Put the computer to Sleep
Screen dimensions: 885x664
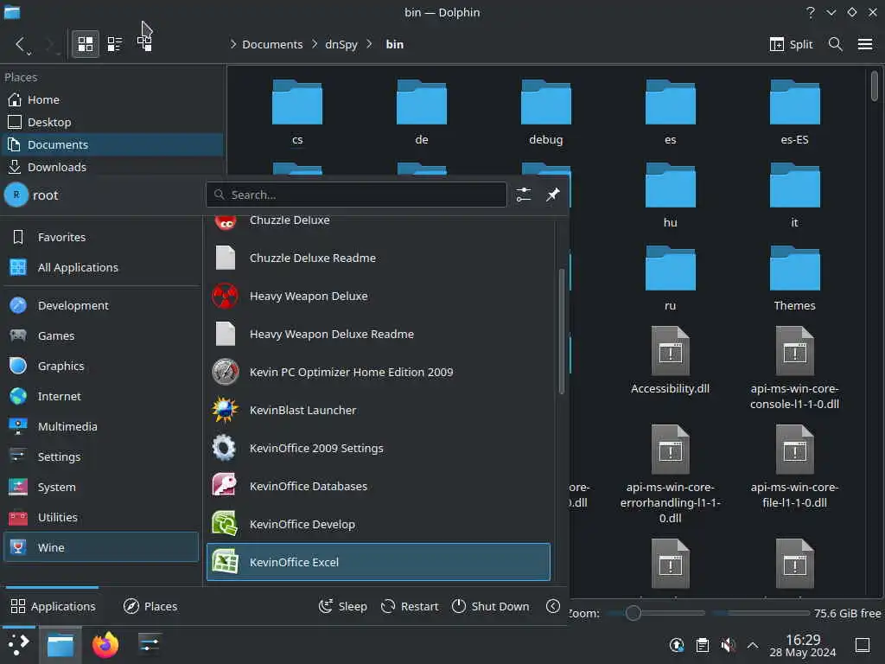(342, 606)
